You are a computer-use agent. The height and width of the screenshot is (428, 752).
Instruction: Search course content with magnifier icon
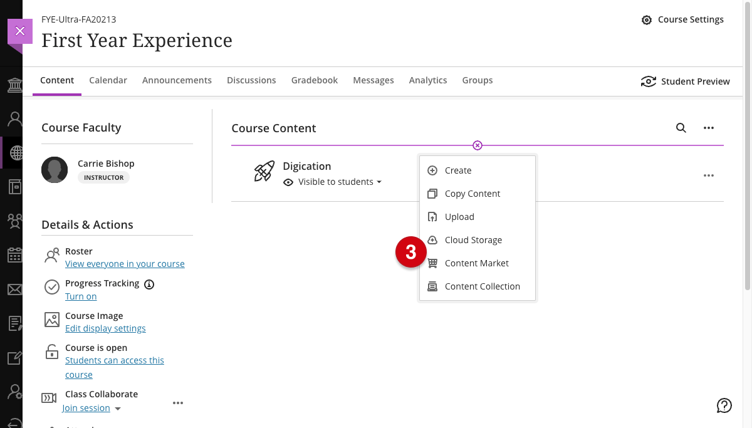(x=681, y=128)
